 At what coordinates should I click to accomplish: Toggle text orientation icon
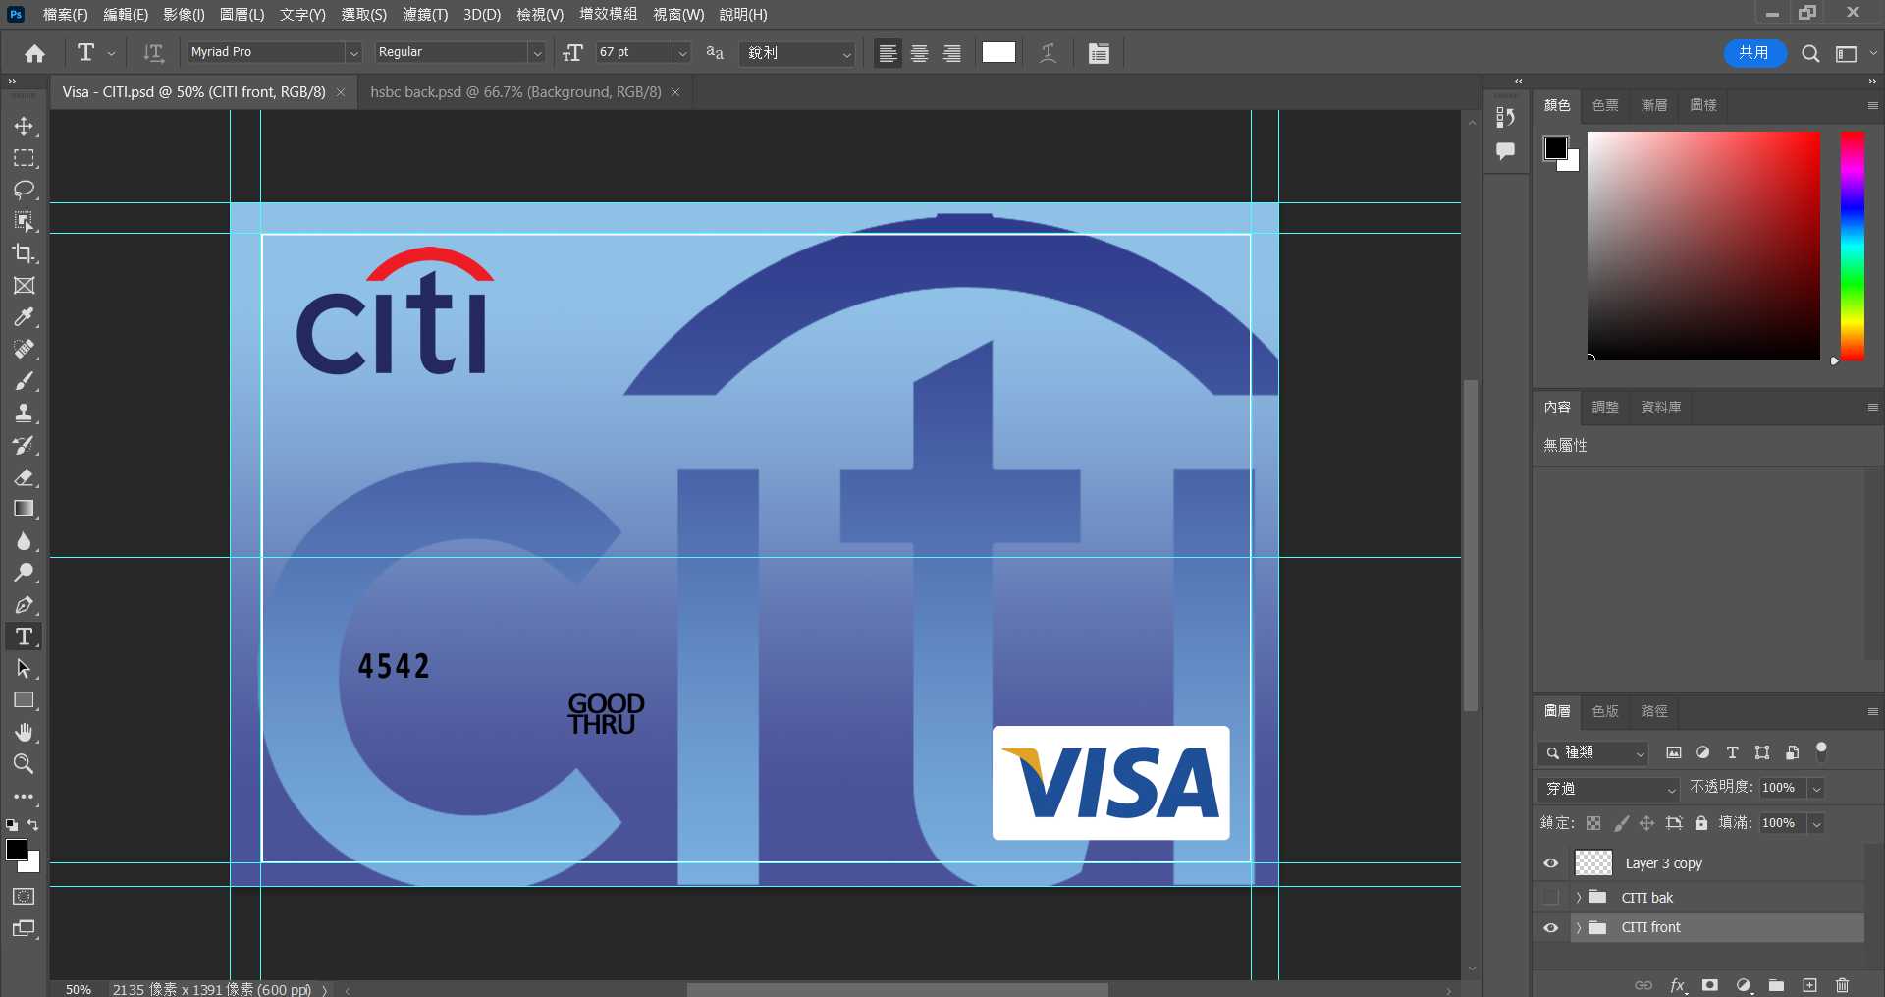(153, 53)
